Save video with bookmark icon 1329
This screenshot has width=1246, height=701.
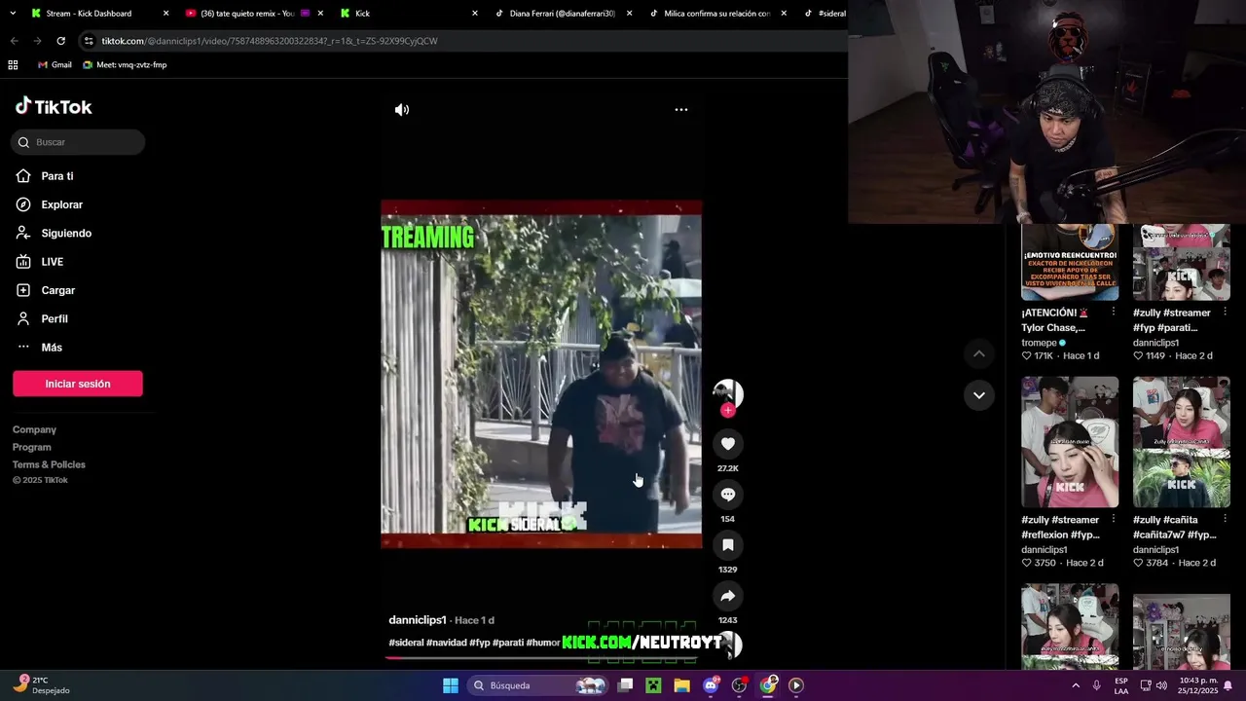pos(727,545)
